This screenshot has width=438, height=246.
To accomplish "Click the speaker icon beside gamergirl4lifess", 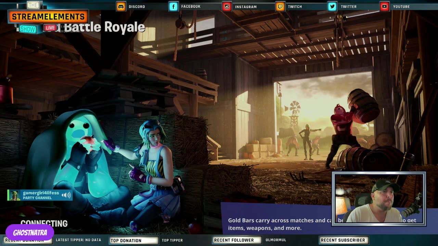I will point(66,195).
